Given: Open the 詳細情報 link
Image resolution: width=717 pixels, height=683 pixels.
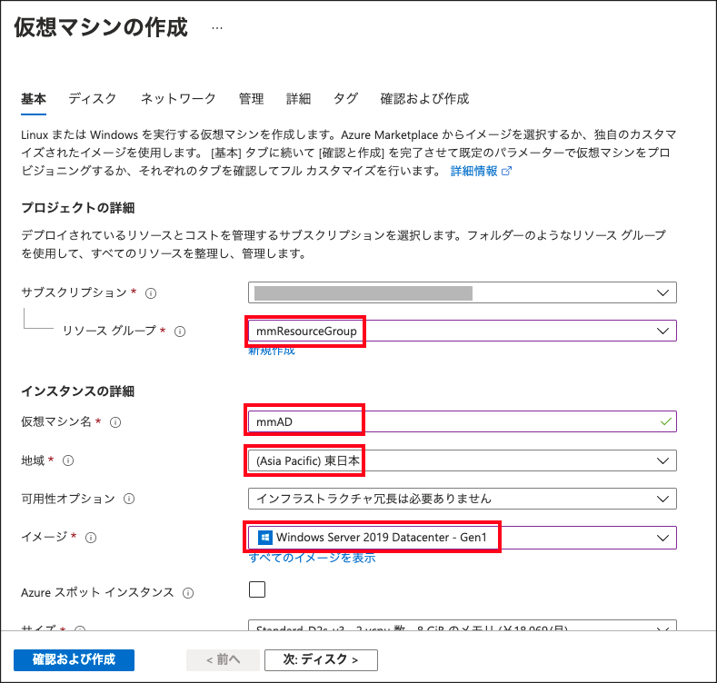Looking at the screenshot, I should pos(473,172).
